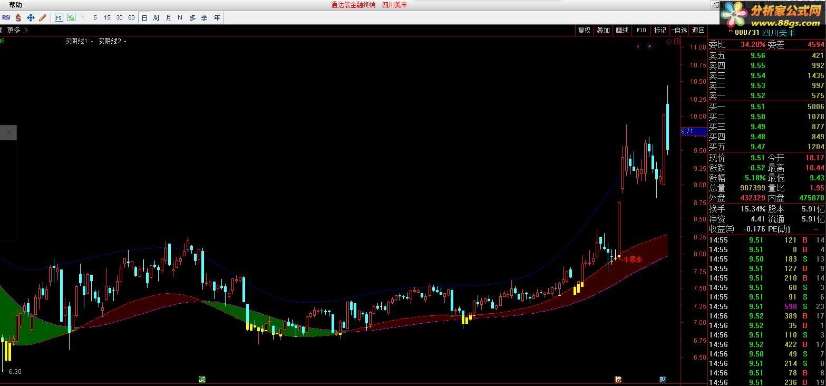
Task: Click the 总量 value 907399
Action: pos(753,188)
